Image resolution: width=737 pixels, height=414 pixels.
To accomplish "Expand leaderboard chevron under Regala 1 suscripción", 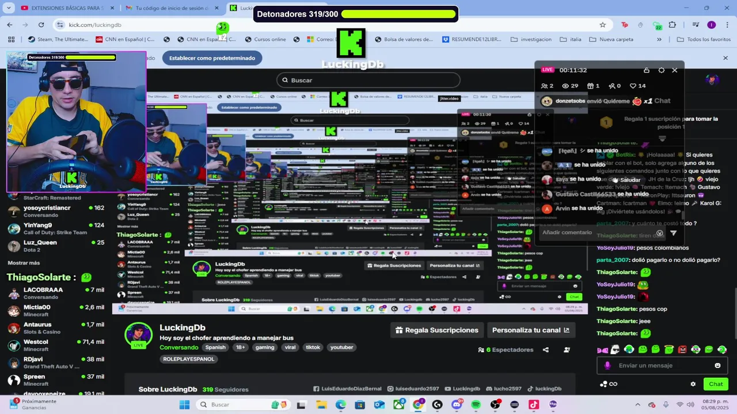I will tap(662, 139).
